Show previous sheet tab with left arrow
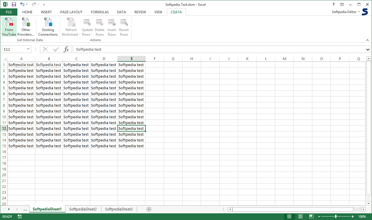Viewport: 372px width, 220px height. 9,209
